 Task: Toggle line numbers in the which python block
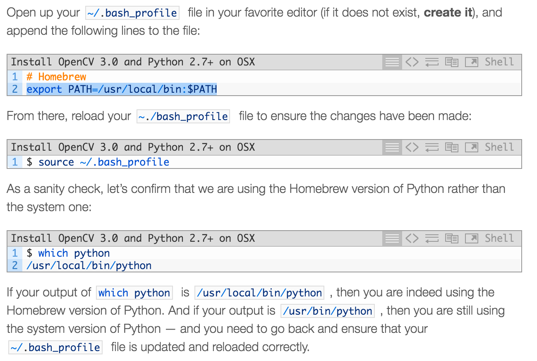[x=392, y=238]
